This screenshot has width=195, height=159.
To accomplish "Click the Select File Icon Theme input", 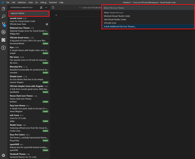I will (x=148, y=8).
